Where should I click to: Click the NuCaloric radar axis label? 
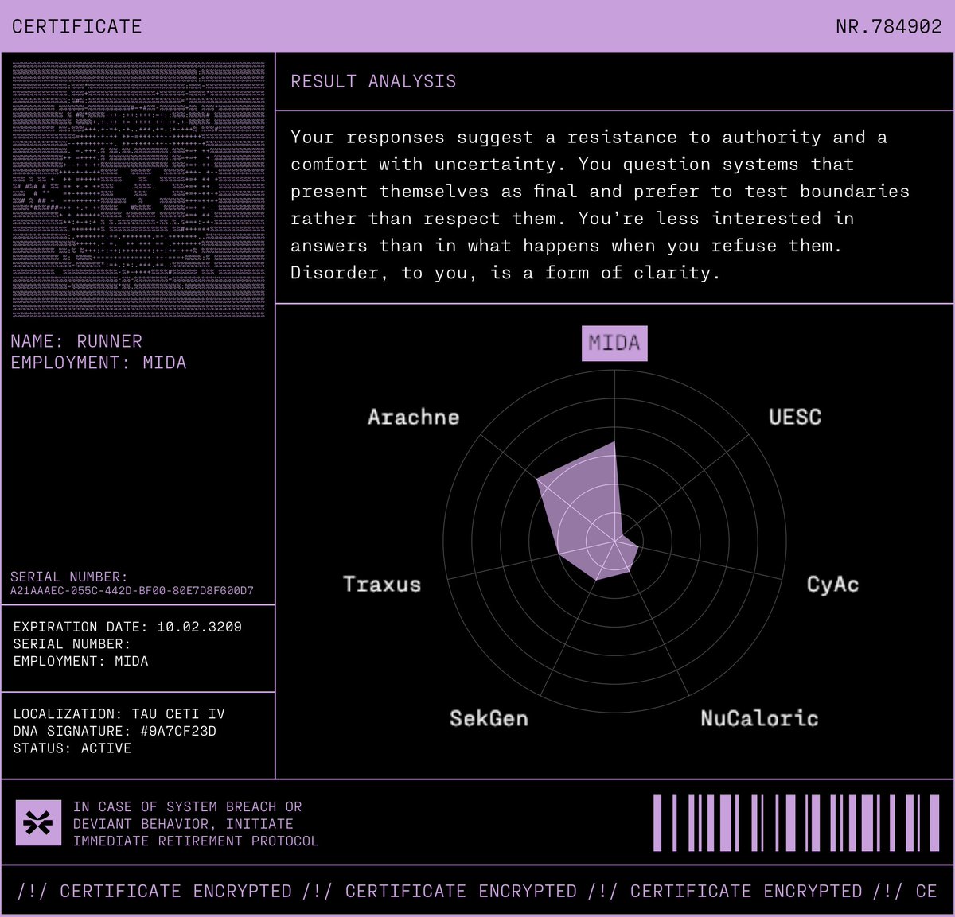pyautogui.click(x=759, y=718)
